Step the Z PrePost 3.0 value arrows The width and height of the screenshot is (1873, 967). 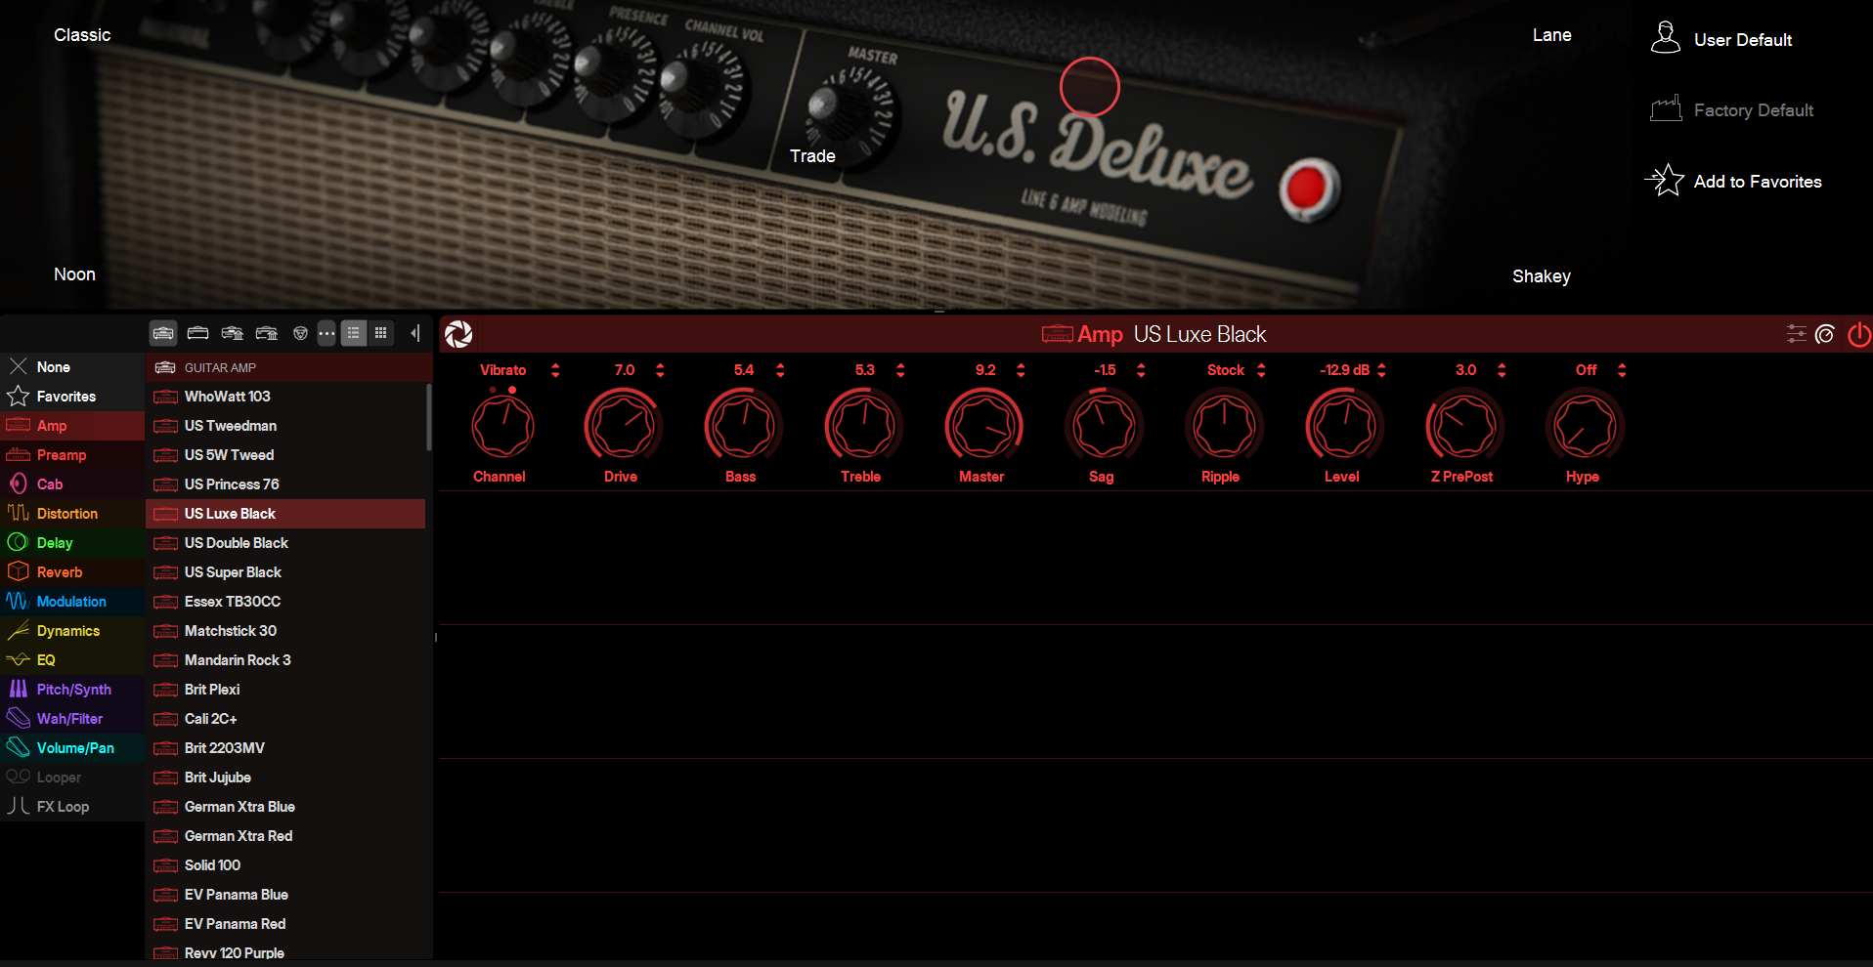tap(1502, 370)
